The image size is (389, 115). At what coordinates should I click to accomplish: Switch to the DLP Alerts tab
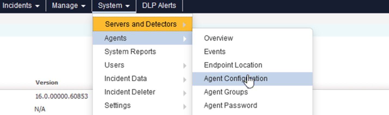159,6
